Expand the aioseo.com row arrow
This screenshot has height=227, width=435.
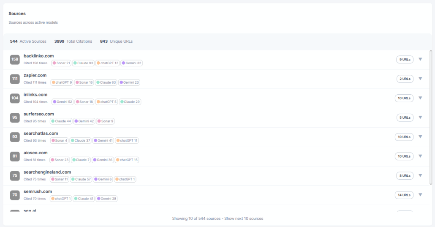coord(420,156)
